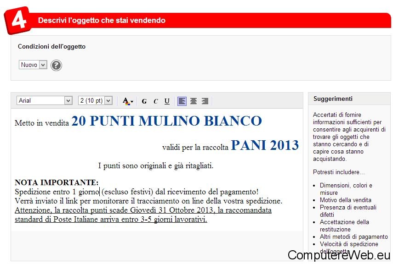Toggle bold formatting (G button)
The height and width of the screenshot is (264, 393).
click(x=144, y=101)
